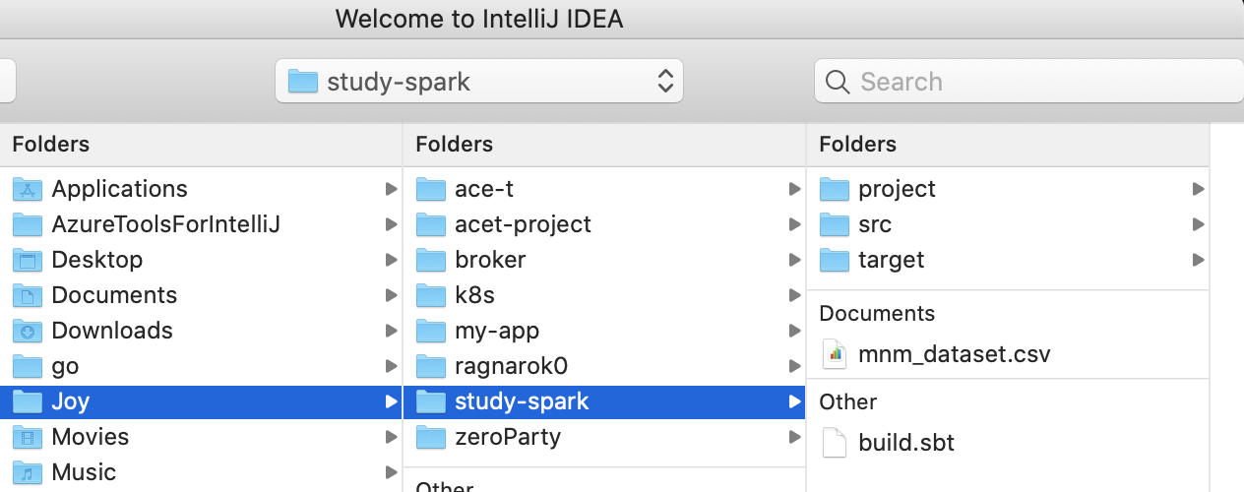This screenshot has height=492, width=1244.
Task: Select the ace-t folder
Action: tap(604, 189)
